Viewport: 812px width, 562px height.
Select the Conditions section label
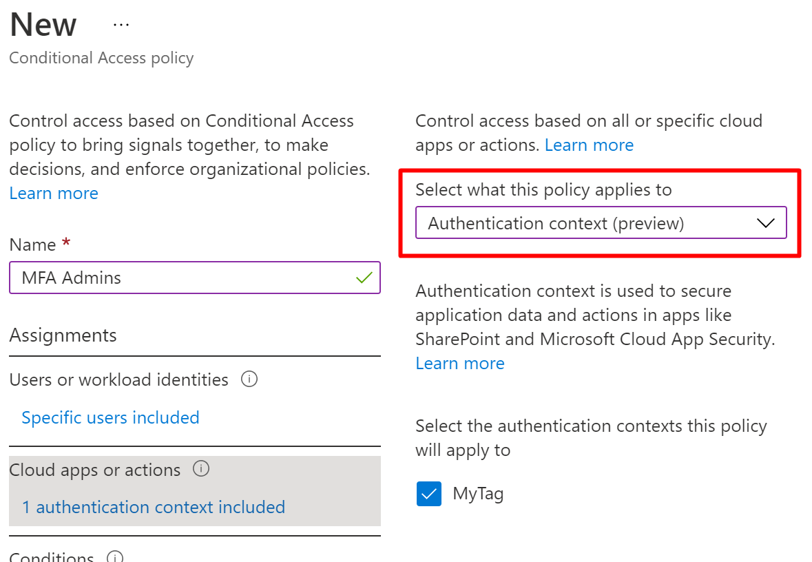(52, 556)
